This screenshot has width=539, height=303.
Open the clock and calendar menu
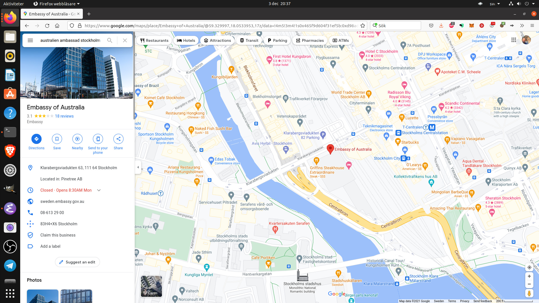(279, 4)
